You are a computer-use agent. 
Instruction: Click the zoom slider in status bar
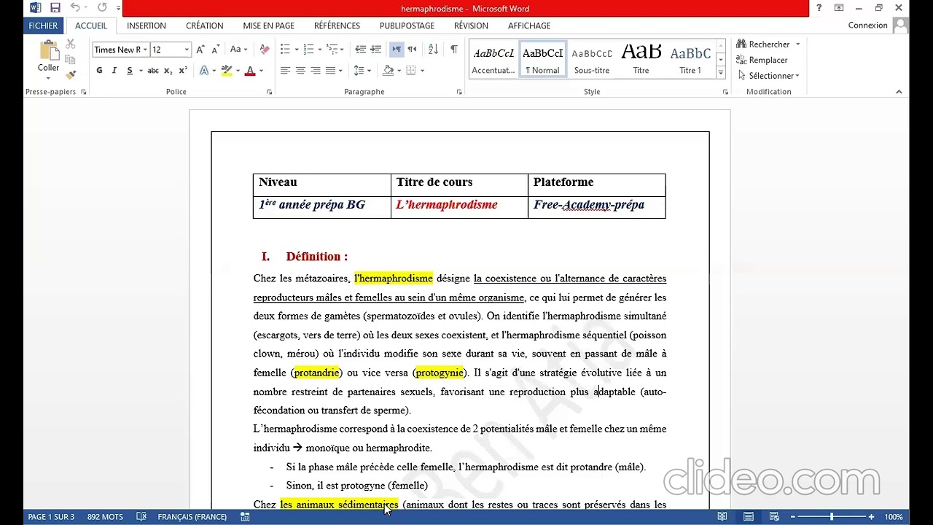[x=832, y=517]
